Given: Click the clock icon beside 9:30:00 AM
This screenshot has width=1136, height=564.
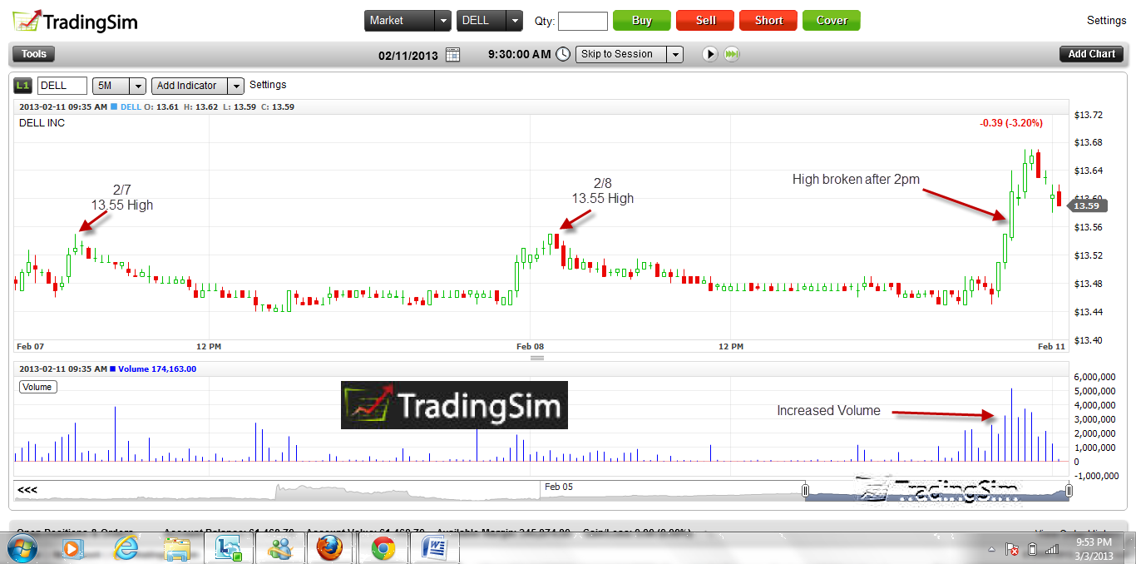Looking at the screenshot, I should 563,54.
